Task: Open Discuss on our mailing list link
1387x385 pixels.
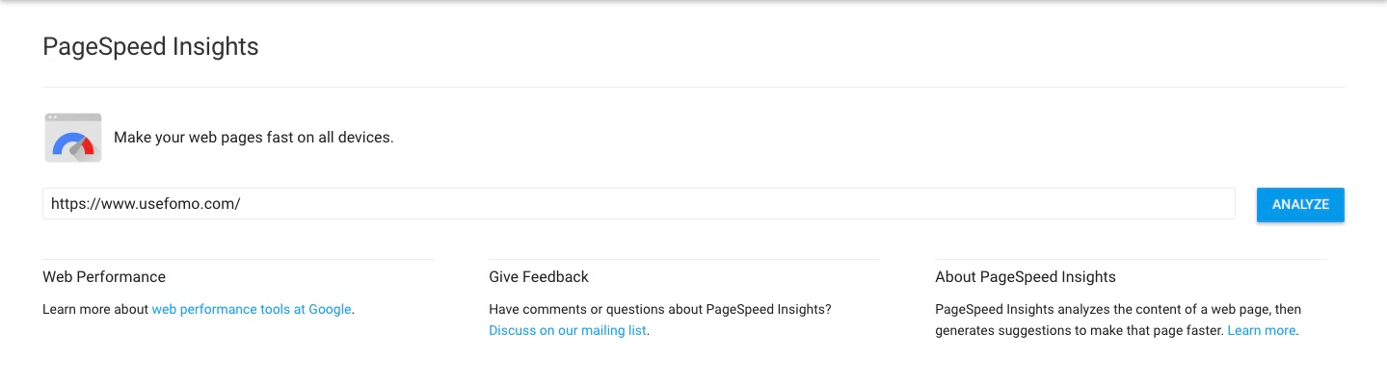Action: [568, 330]
